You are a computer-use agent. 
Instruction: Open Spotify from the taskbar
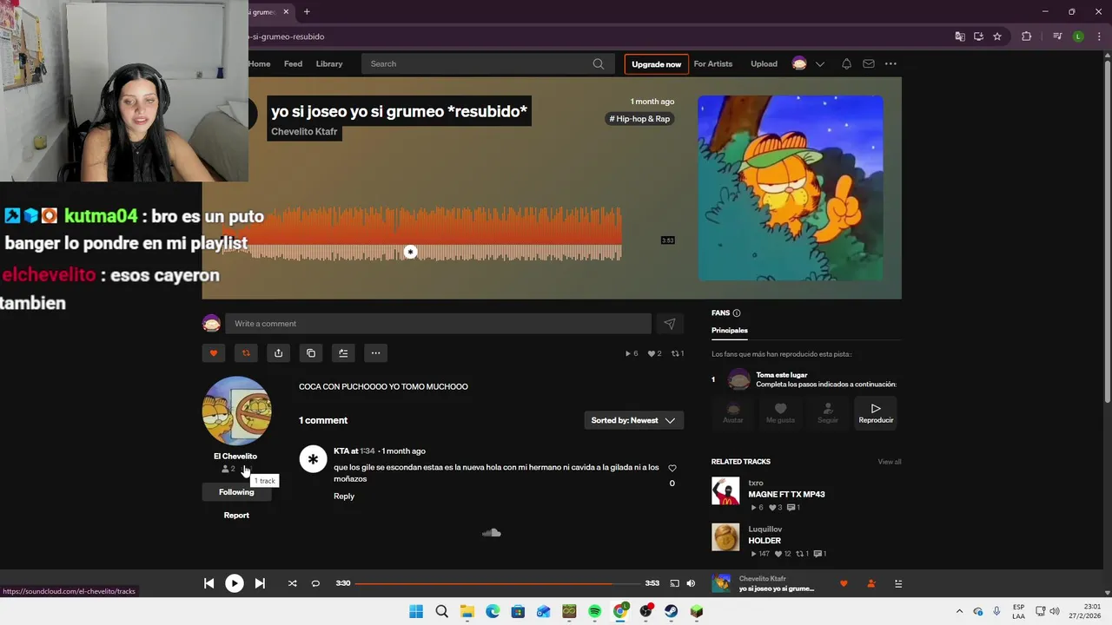594,612
